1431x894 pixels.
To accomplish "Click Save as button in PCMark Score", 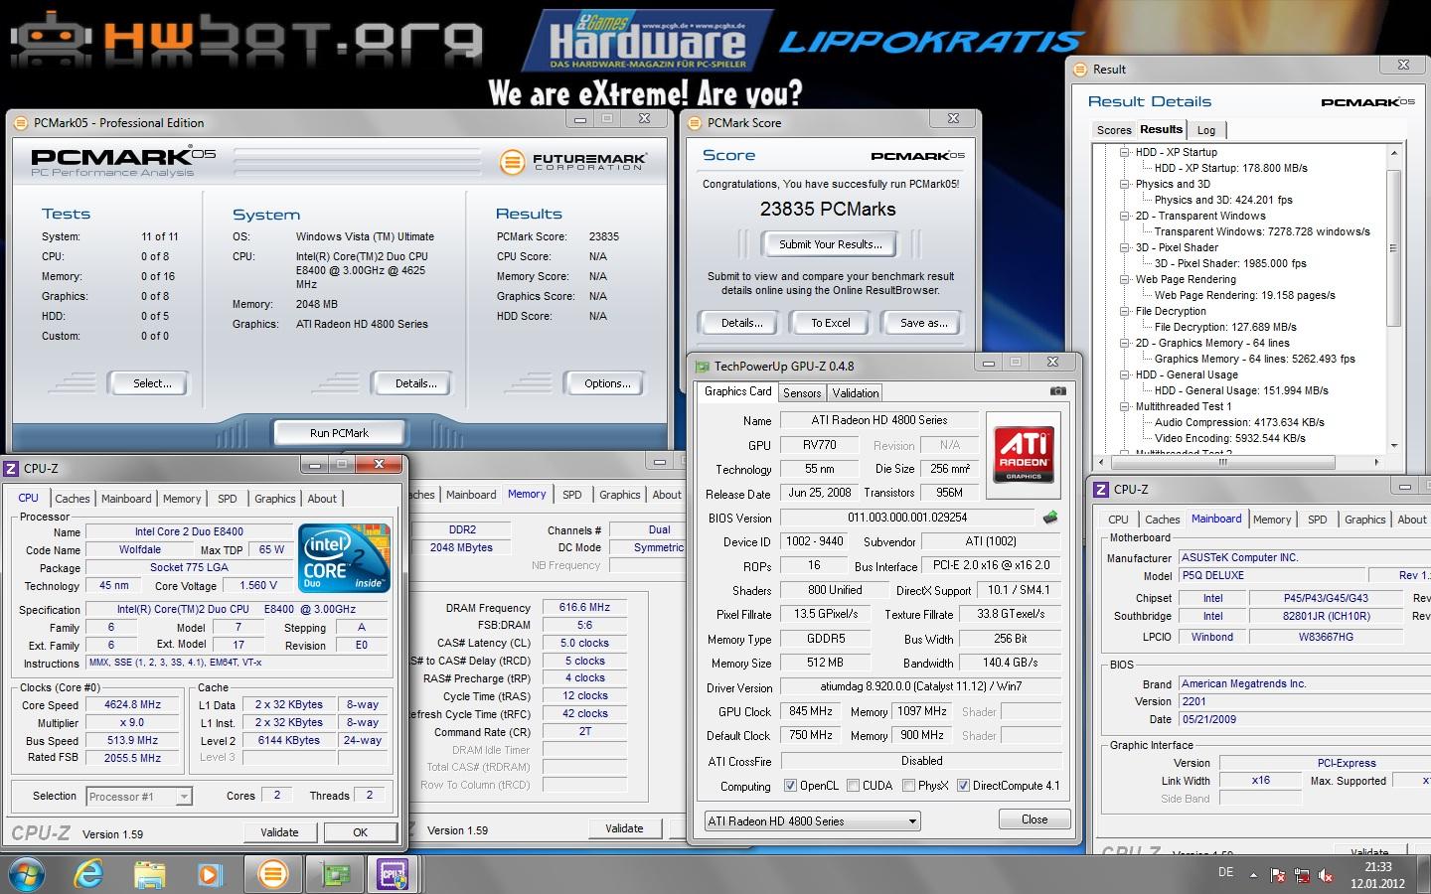I will 923,323.
